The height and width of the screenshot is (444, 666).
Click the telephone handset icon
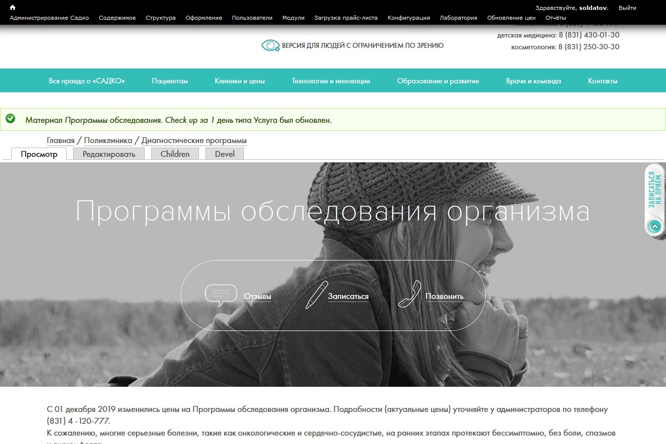[x=409, y=294]
